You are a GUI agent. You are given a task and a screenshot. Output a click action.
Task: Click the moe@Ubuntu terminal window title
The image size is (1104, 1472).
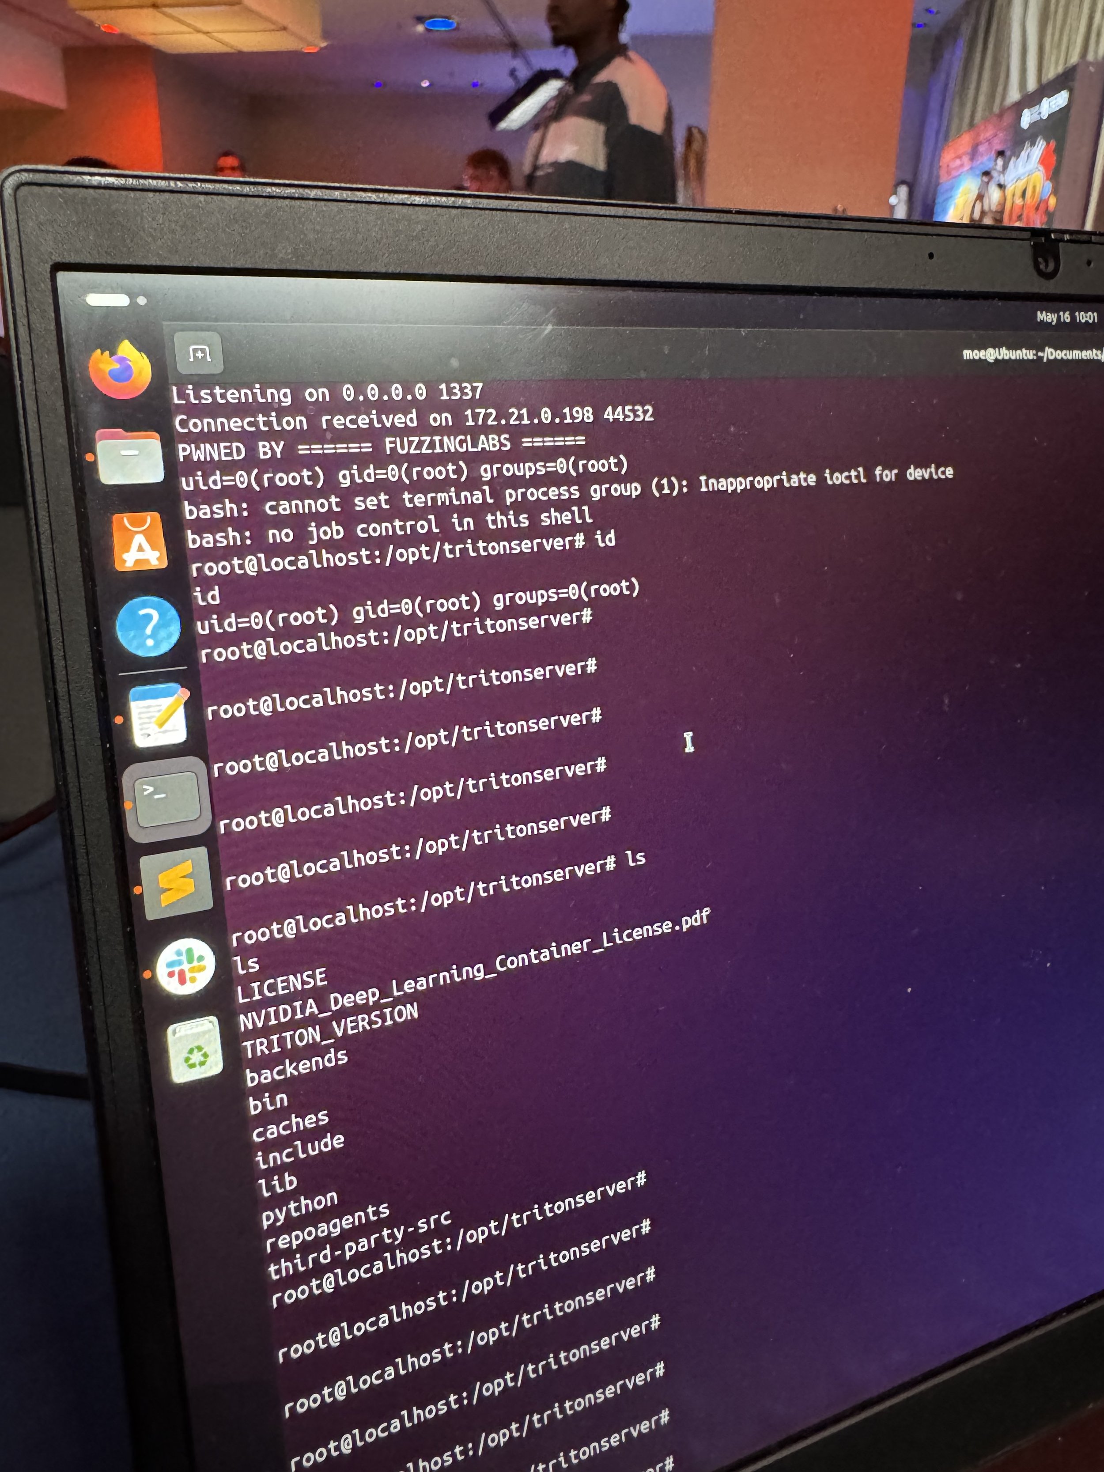1032,354
